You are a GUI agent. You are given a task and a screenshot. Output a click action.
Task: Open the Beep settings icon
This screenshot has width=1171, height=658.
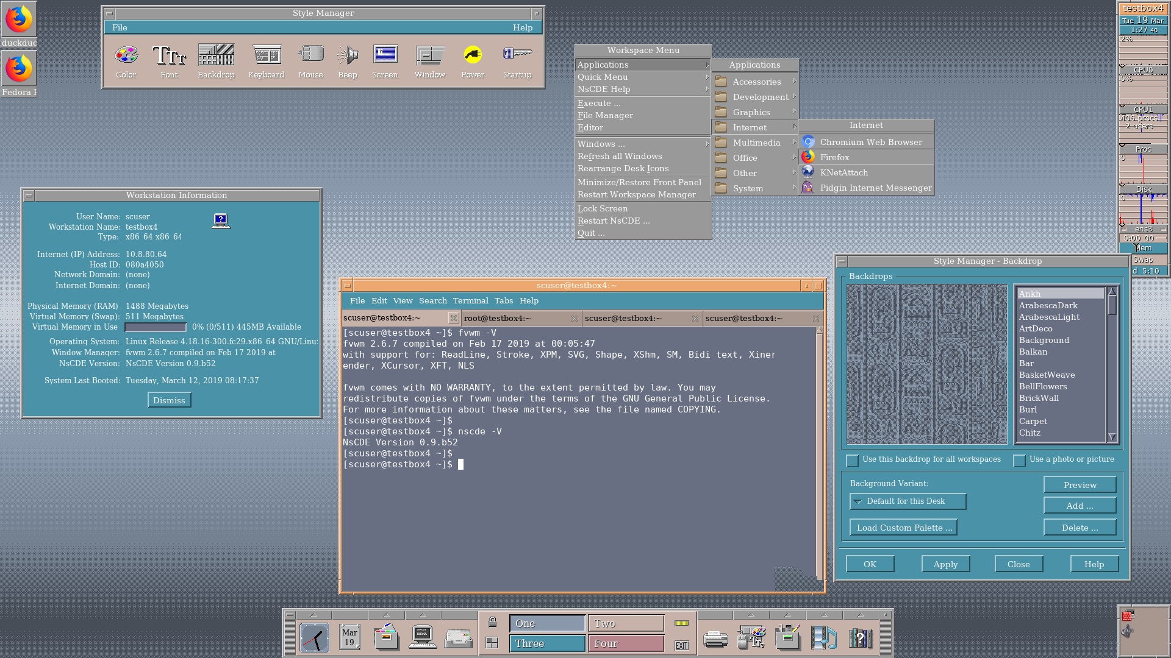(347, 56)
